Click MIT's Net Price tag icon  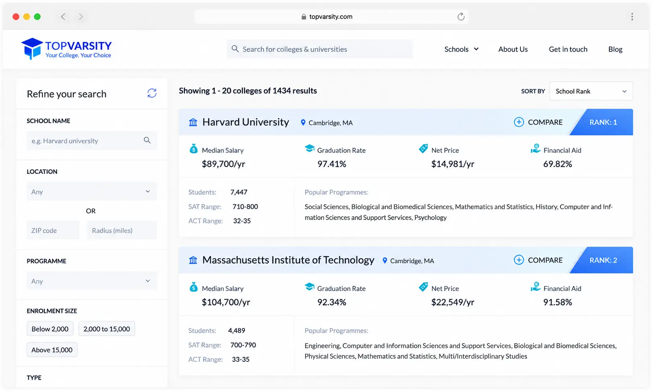423,287
